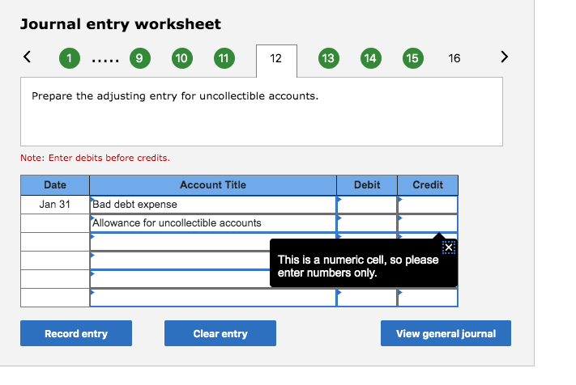
Task: Click credit cell for Allowance for uncollectible accounts
Action: point(428,223)
